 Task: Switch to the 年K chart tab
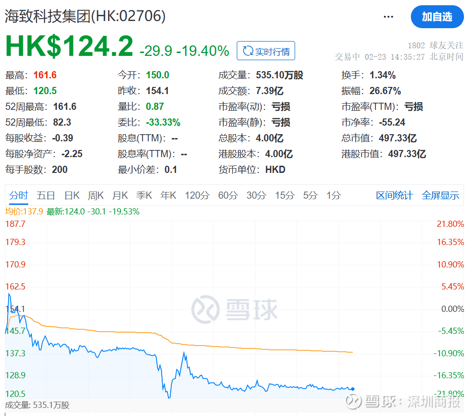pyautogui.click(x=168, y=195)
